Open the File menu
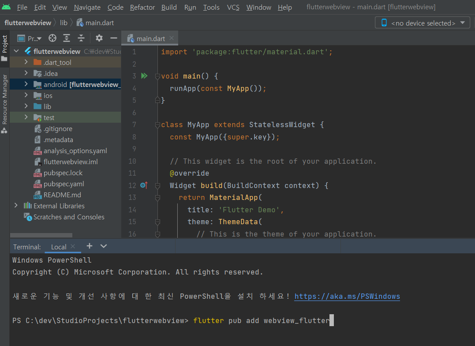This screenshot has width=475, height=346. click(x=22, y=7)
